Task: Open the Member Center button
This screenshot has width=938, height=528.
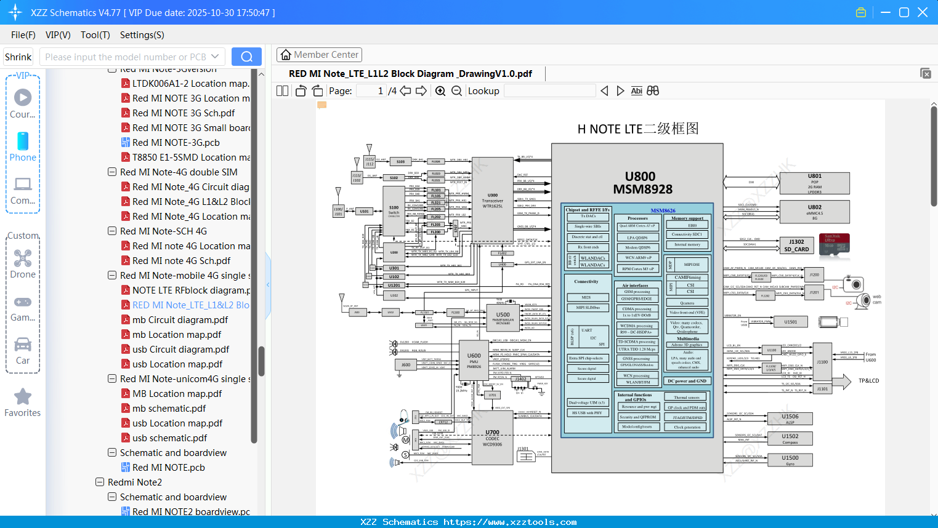Action: (x=319, y=55)
